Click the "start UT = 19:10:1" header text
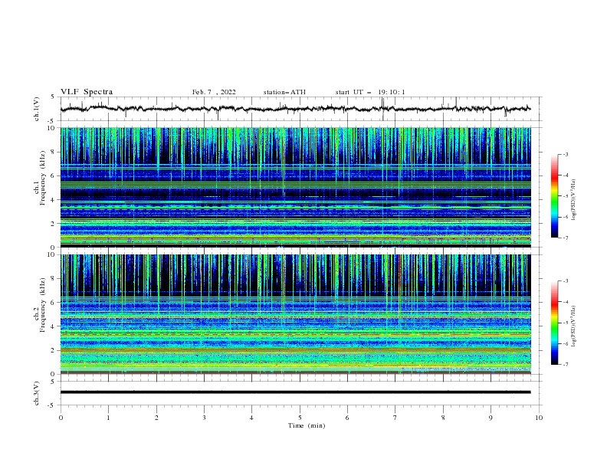The image size is (607, 469). click(370, 92)
